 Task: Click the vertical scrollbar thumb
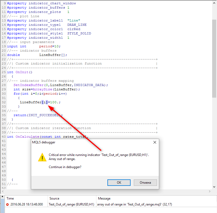[x=214, y=59]
